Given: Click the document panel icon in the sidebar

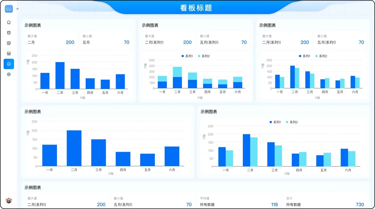Looking at the screenshot, I should pos(9,43).
